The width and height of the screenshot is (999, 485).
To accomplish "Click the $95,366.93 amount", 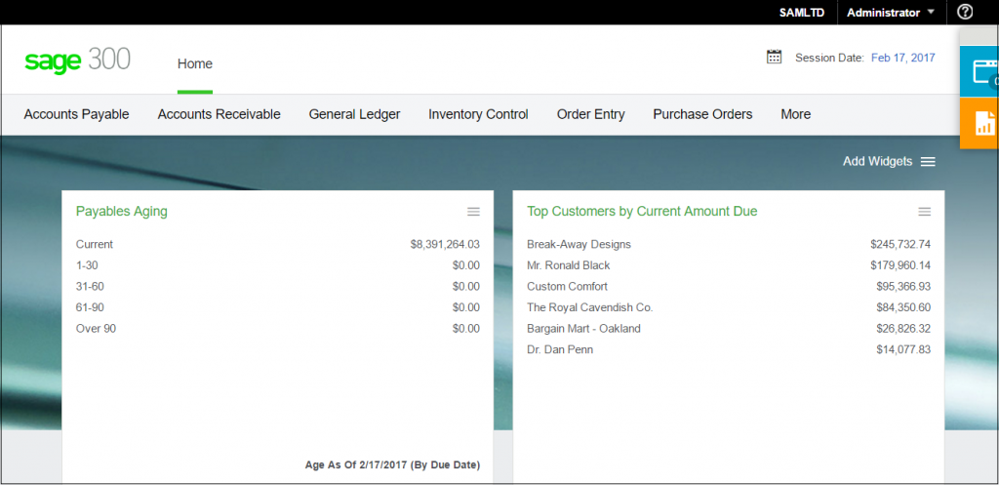I will (x=903, y=286).
